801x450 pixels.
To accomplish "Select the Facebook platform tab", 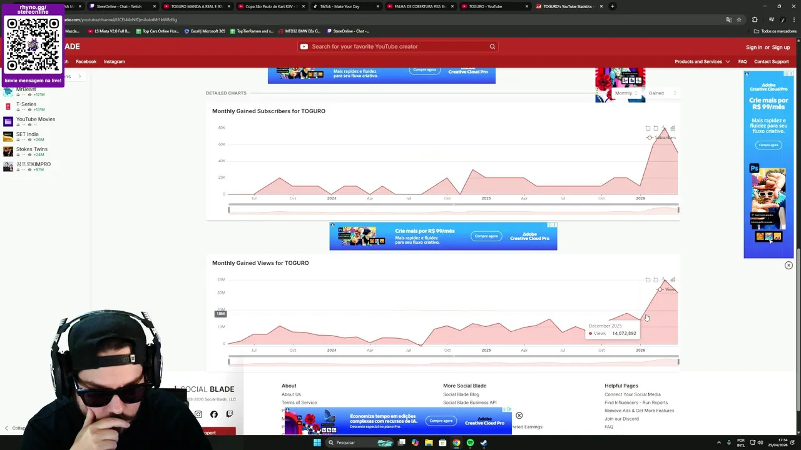I will click(x=86, y=62).
